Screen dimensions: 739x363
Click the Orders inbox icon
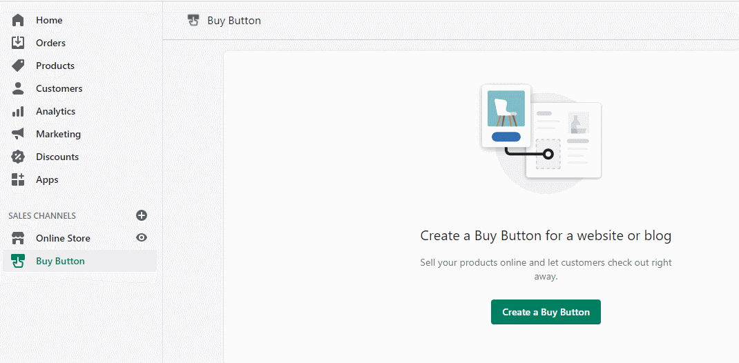[18, 43]
